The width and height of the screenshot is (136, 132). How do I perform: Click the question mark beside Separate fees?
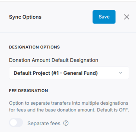pos(66,123)
